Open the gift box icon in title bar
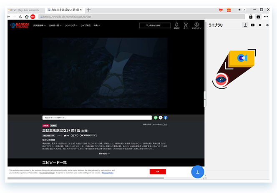 click(228, 10)
